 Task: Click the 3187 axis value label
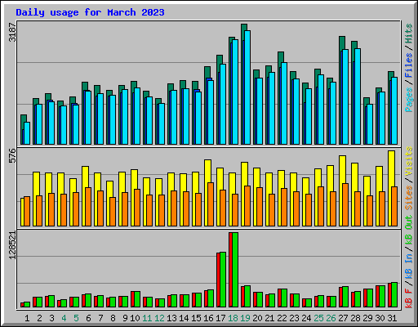coord(12,33)
